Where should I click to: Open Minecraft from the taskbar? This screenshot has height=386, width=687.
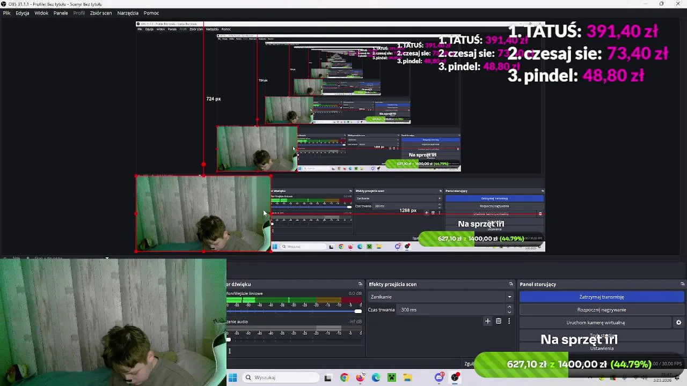click(x=392, y=377)
